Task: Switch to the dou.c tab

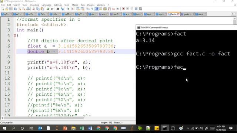Action: (x=201, y=14)
